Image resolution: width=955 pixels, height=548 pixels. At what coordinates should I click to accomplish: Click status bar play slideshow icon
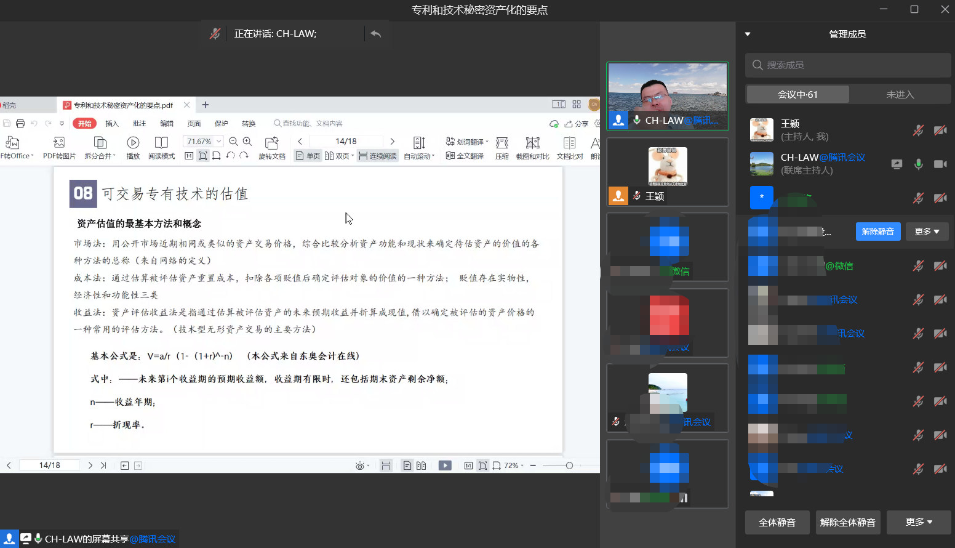445,465
